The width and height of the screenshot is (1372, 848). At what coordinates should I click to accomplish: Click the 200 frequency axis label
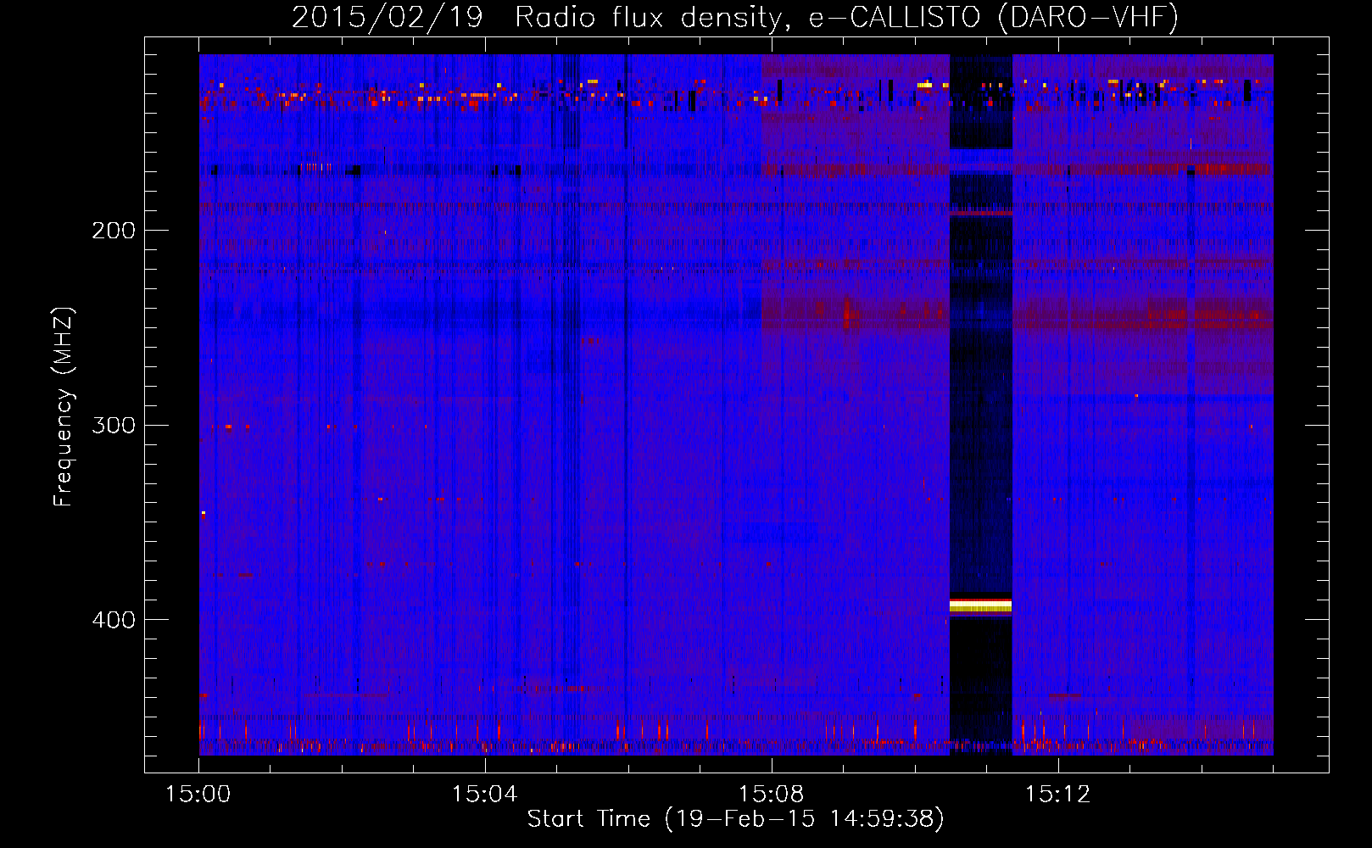click(114, 231)
